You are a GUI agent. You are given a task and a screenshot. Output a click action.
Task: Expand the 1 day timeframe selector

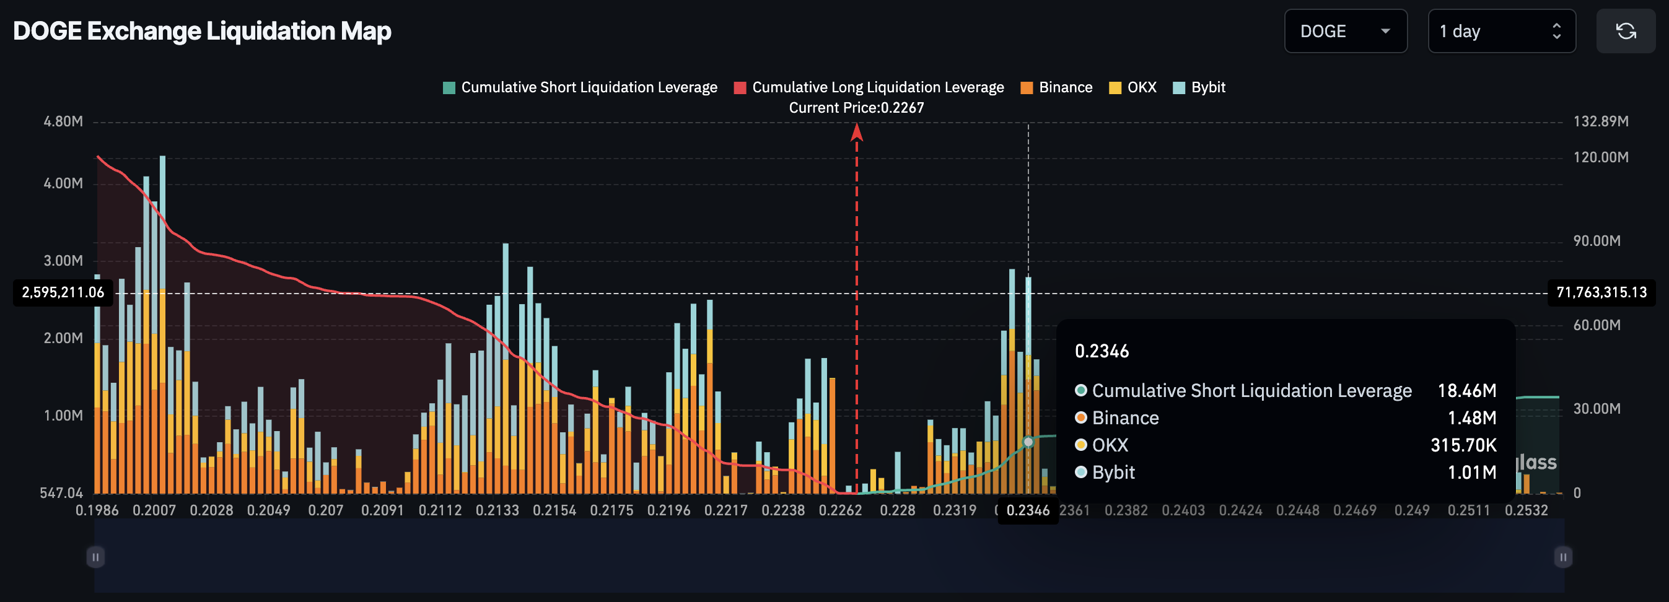tap(1500, 31)
